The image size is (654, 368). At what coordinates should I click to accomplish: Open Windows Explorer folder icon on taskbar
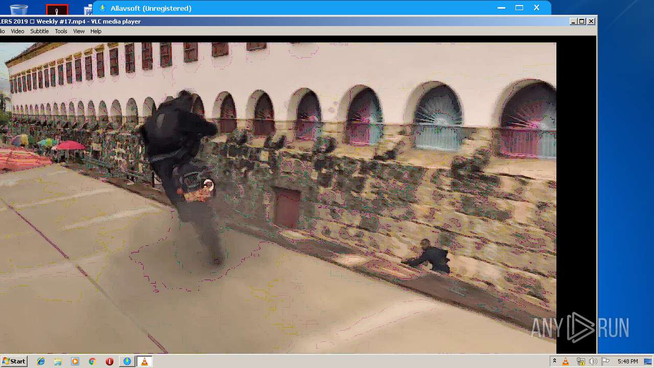pos(58,361)
